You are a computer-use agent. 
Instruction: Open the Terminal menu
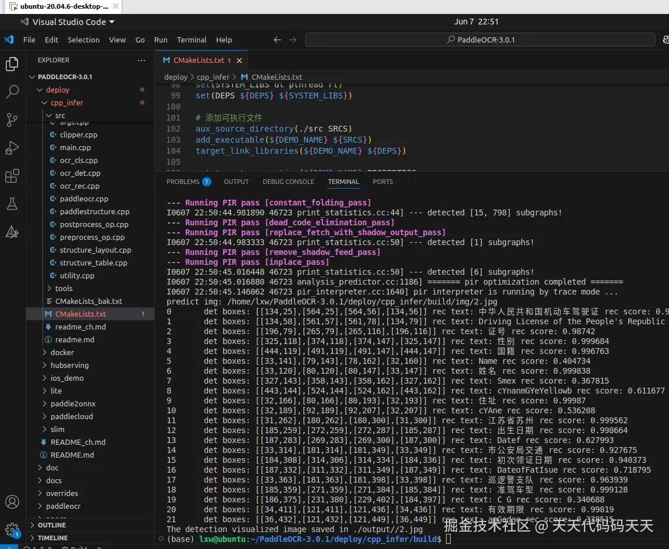pos(192,40)
